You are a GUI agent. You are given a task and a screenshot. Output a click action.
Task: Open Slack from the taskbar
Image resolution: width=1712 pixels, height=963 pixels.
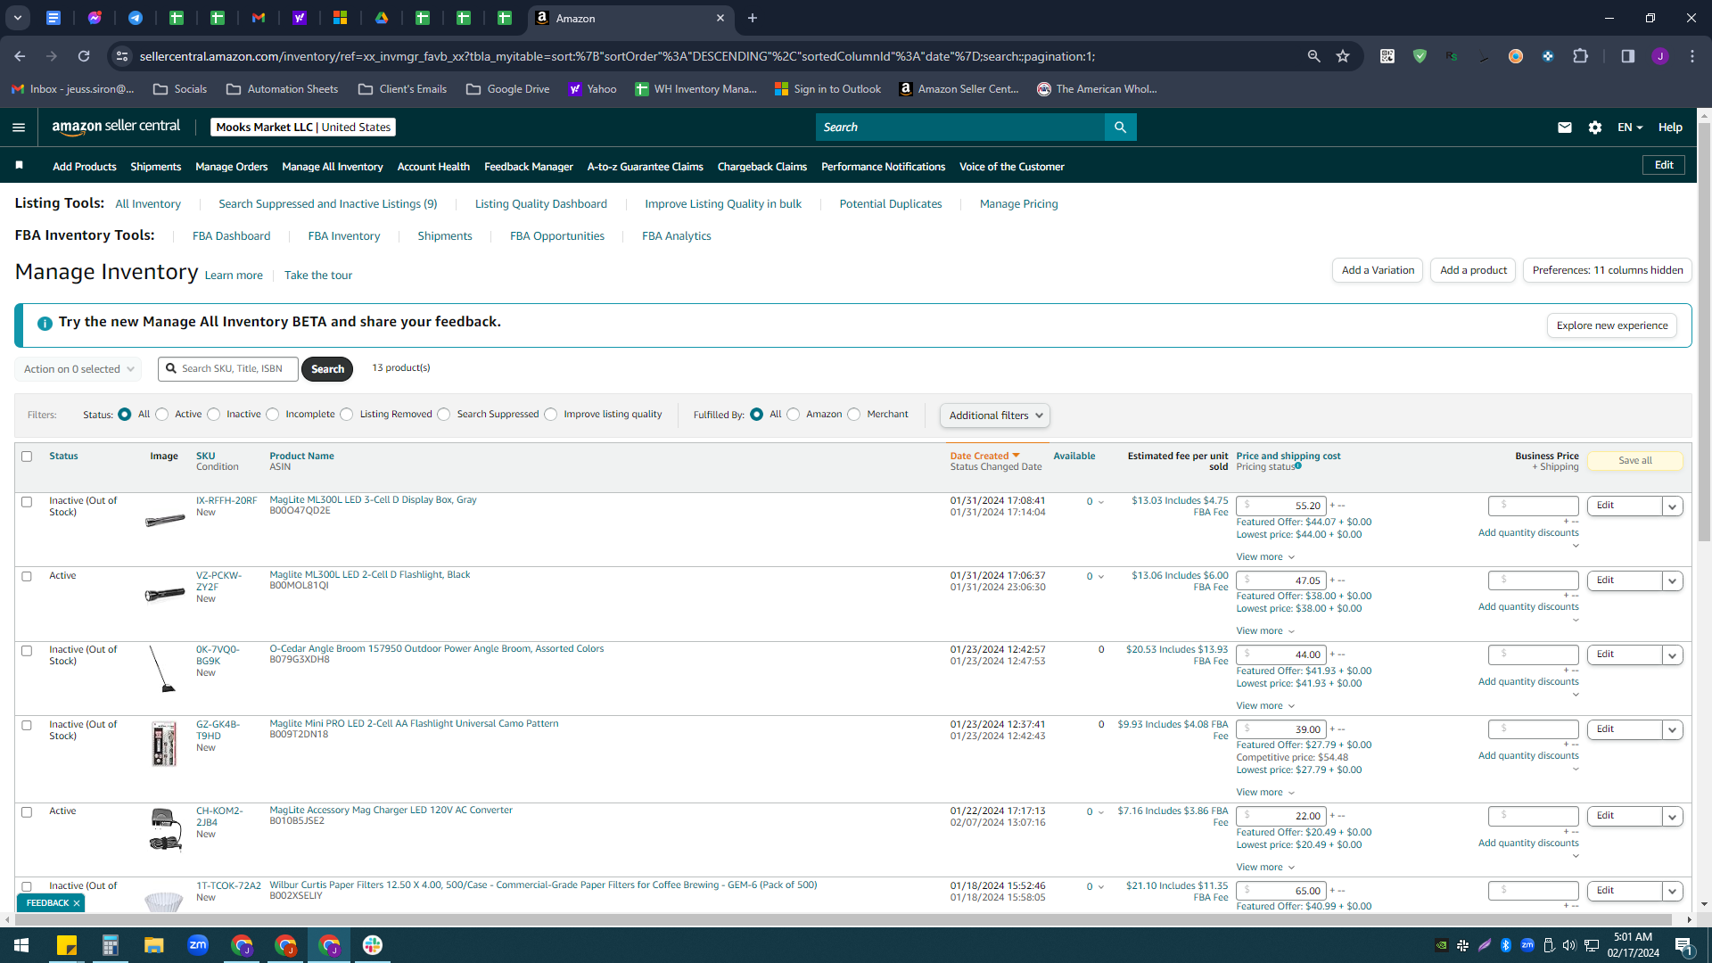tap(373, 945)
